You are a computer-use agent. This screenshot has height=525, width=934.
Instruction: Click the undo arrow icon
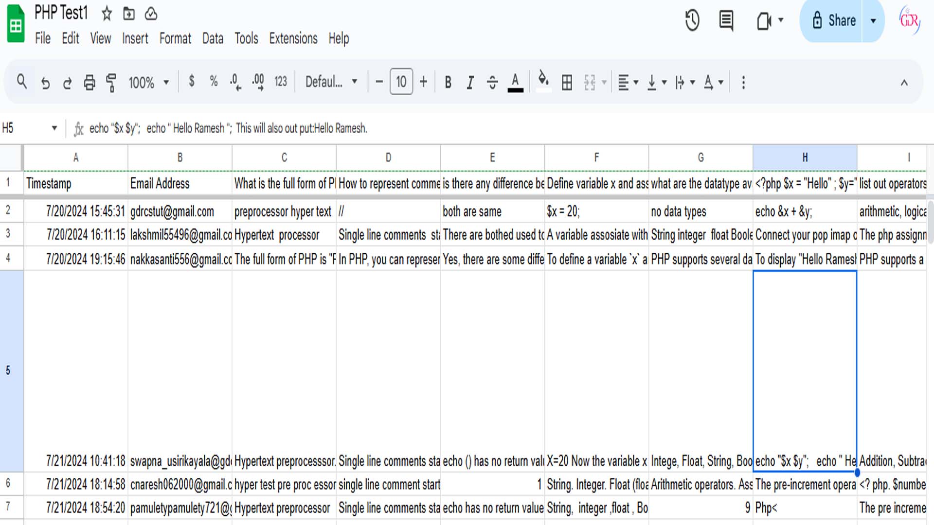click(45, 83)
